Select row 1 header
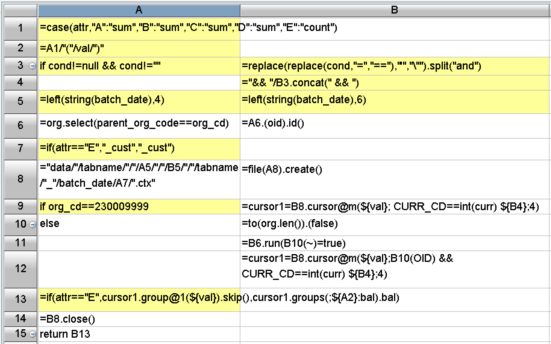The height and width of the screenshot is (344, 551). tap(20, 28)
